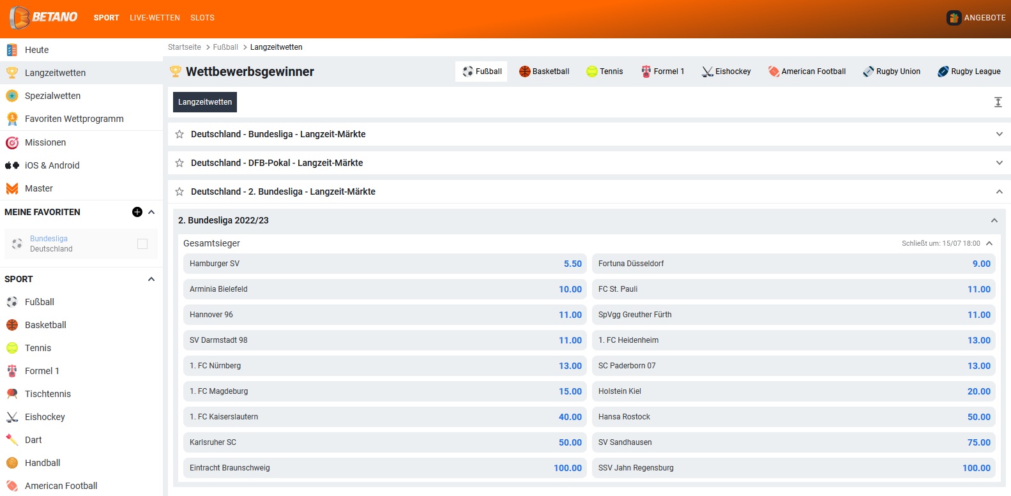This screenshot has height=496, width=1011.
Task: Open the Slots top menu
Action: click(x=202, y=18)
